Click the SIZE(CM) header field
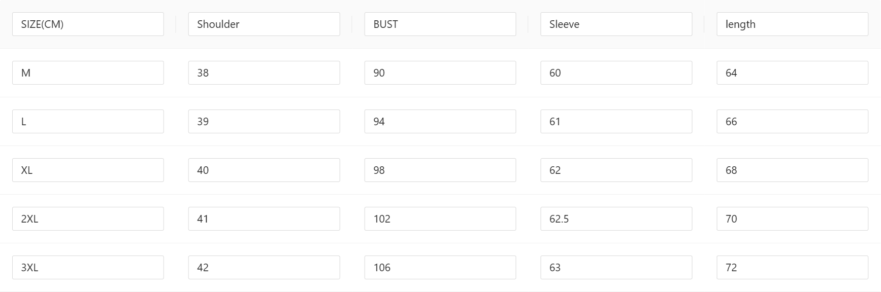Image resolution: width=881 pixels, height=292 pixels. (x=88, y=24)
